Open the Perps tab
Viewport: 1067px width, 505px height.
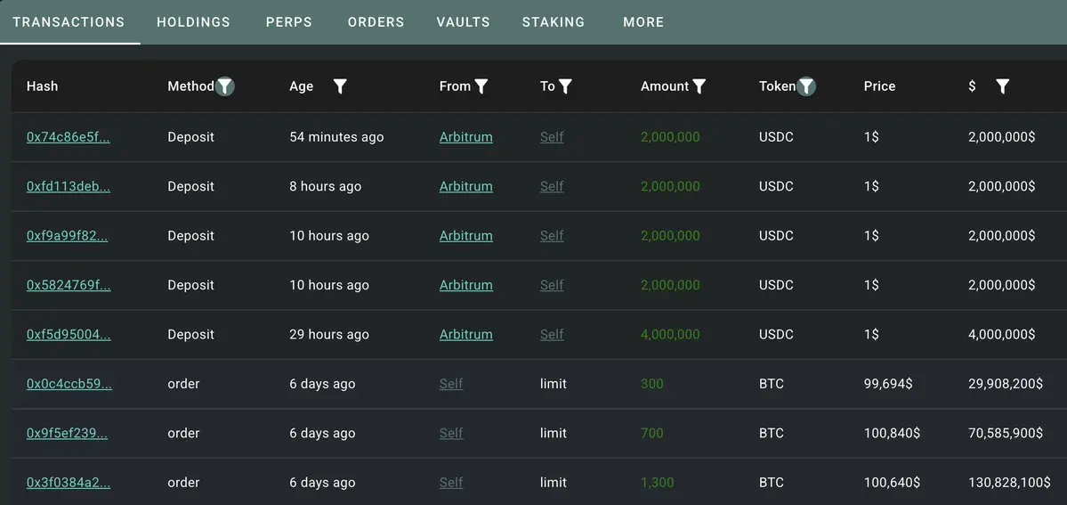(x=288, y=21)
